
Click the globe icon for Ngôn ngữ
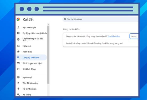pyautogui.click(x=18, y=77)
